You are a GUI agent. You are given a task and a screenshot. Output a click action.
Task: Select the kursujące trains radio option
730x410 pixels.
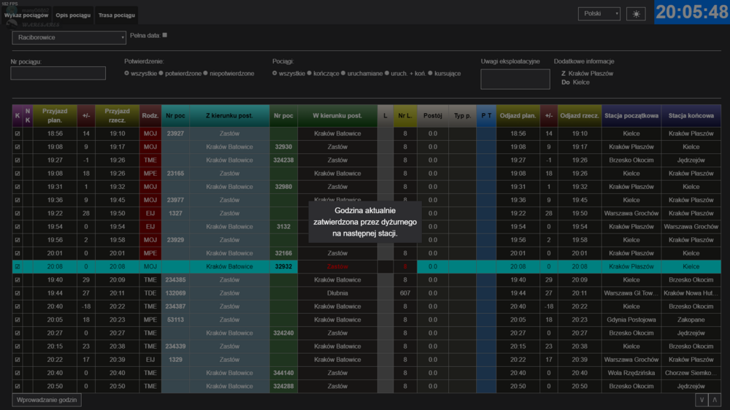pos(430,74)
